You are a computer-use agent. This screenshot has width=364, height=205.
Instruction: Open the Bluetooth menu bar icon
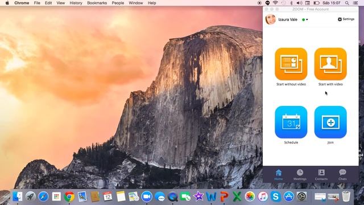coord(292,3)
